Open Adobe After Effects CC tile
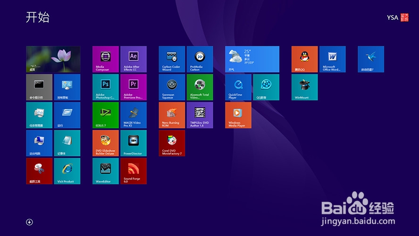The height and width of the screenshot is (236, 419). (x=134, y=59)
